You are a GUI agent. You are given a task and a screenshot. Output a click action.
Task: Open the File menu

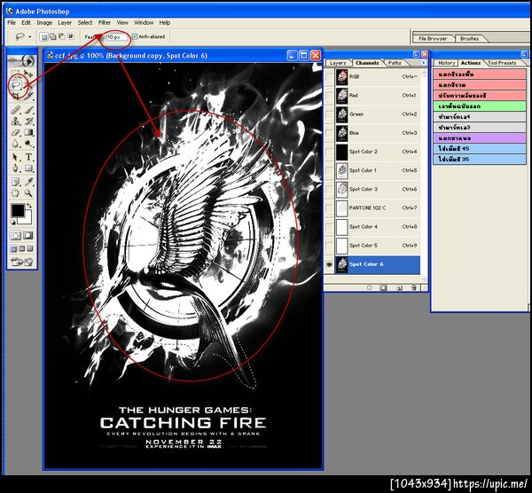tap(12, 23)
